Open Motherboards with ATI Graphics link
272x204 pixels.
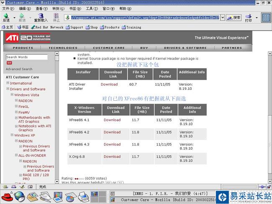click(34, 120)
